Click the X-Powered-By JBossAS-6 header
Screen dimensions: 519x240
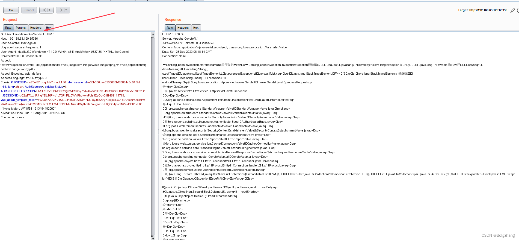click(x=188, y=43)
